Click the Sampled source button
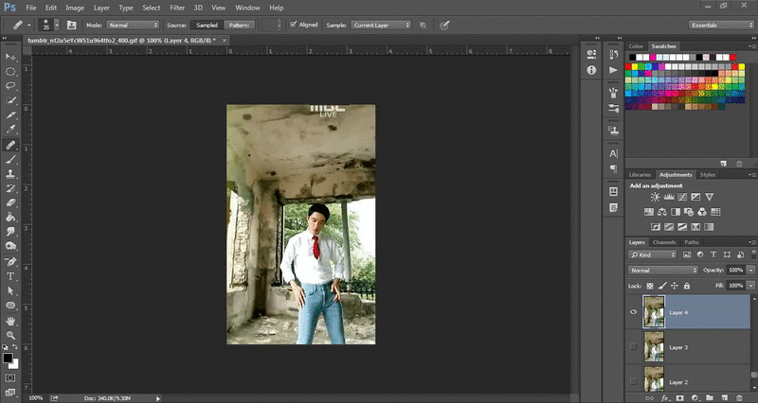 207,25
